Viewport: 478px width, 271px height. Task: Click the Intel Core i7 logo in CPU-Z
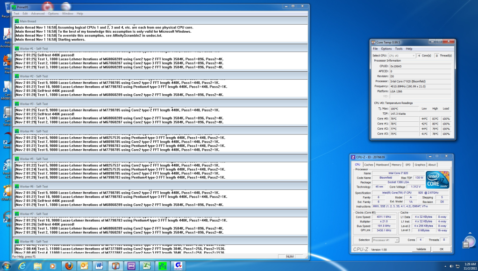point(437,180)
